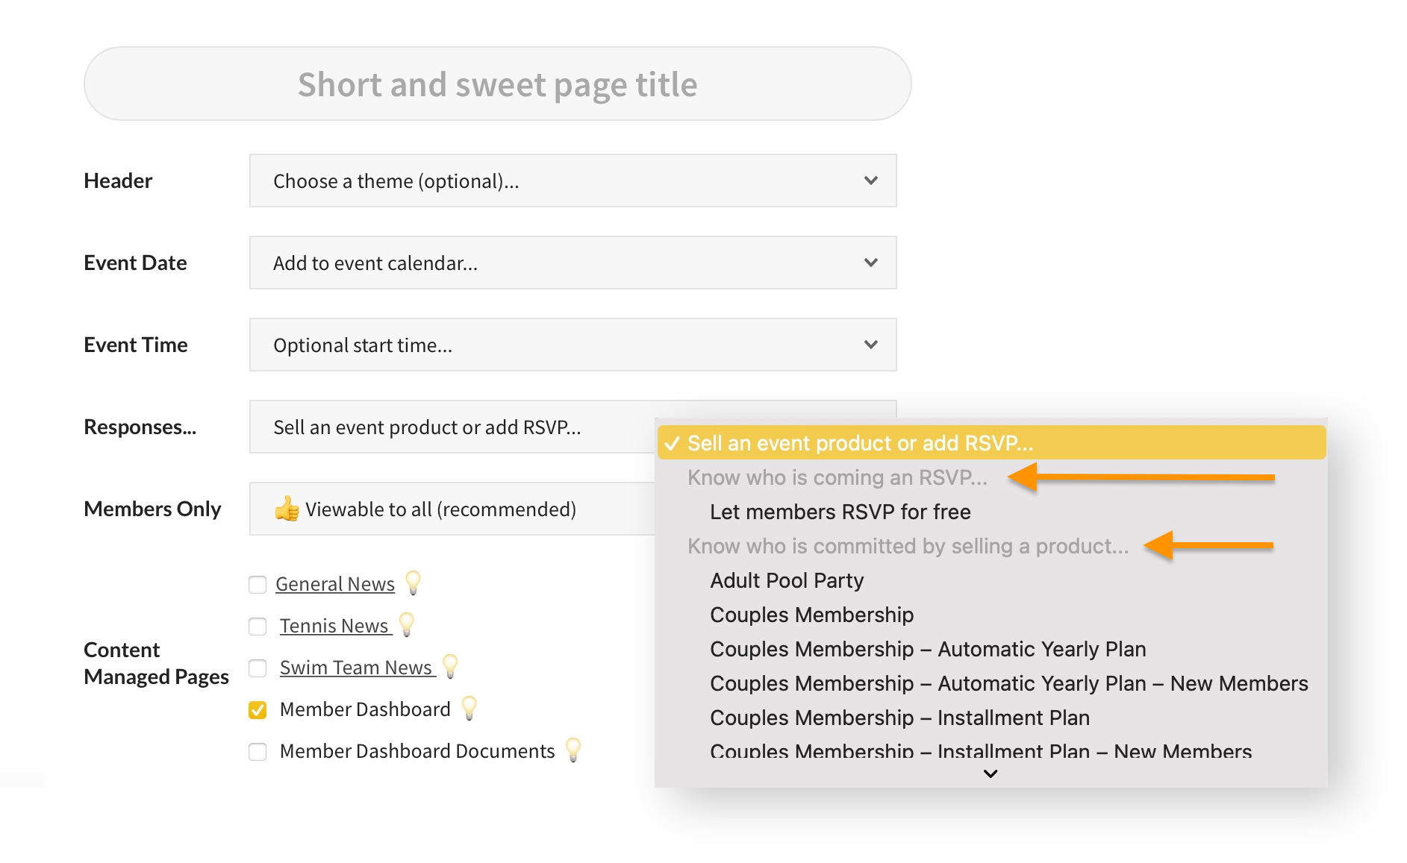The width and height of the screenshot is (1407, 863).
Task: Select 'Let members RSVP for free' option
Action: coord(840,512)
